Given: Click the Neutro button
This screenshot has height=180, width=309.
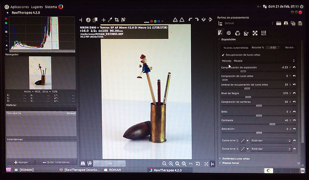Looking at the screenshot, I should 289,47.
